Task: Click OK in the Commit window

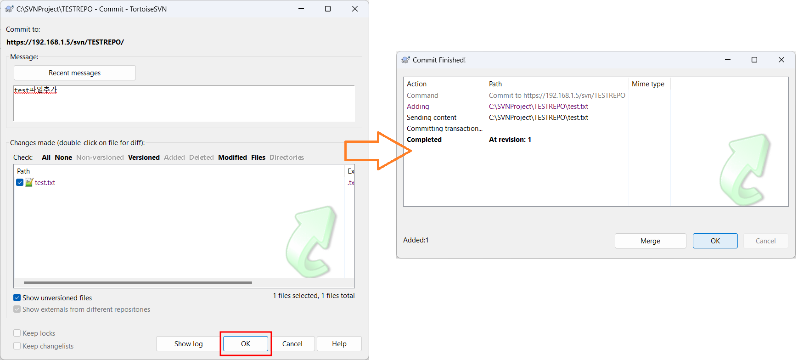Action: [246, 343]
